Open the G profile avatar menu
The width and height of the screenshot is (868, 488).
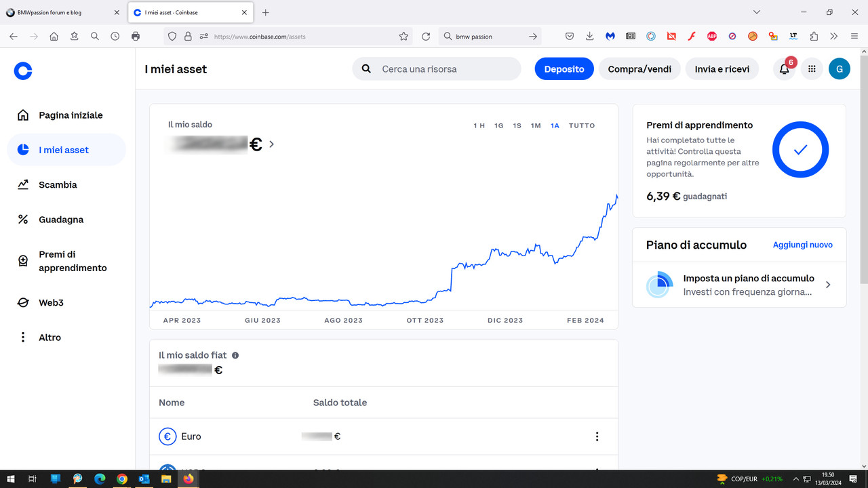tap(840, 68)
